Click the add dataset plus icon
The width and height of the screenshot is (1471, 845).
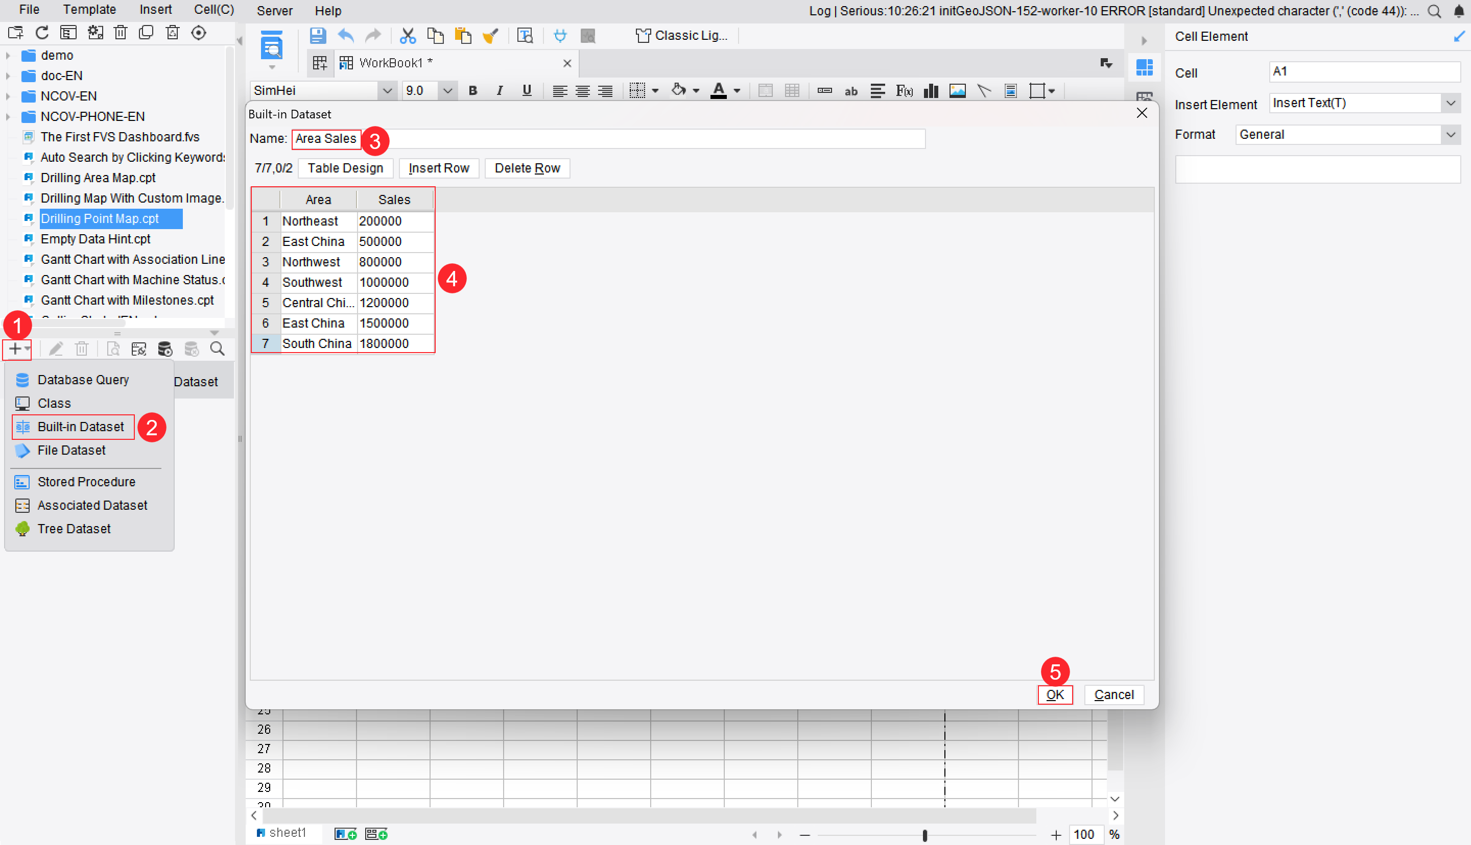coord(15,349)
